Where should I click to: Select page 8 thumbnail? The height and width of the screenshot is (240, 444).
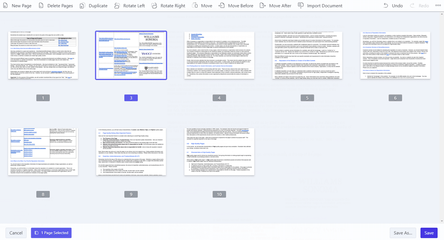(x=43, y=152)
